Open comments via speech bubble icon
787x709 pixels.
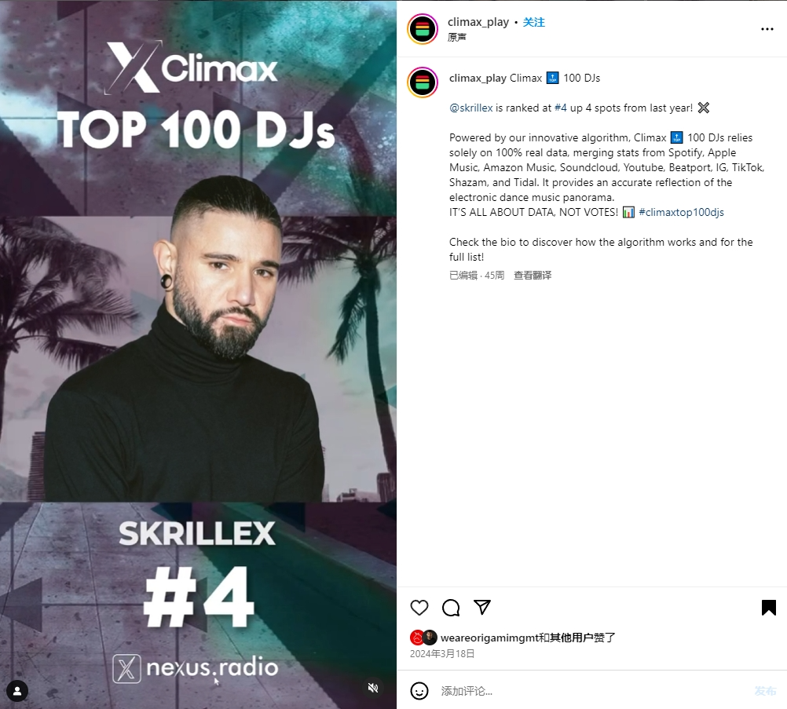[451, 608]
